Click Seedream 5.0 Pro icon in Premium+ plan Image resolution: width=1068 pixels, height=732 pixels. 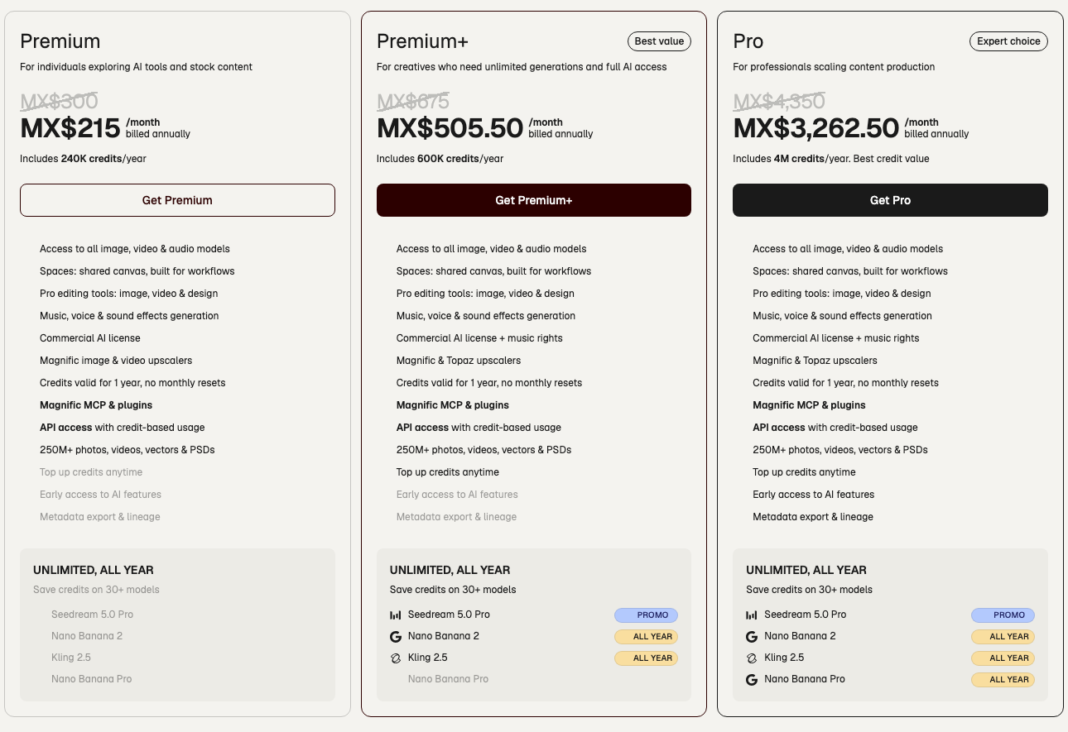tap(395, 615)
